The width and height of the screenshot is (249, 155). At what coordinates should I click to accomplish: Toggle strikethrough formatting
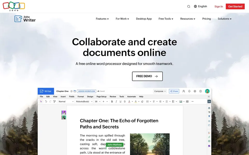(125, 102)
